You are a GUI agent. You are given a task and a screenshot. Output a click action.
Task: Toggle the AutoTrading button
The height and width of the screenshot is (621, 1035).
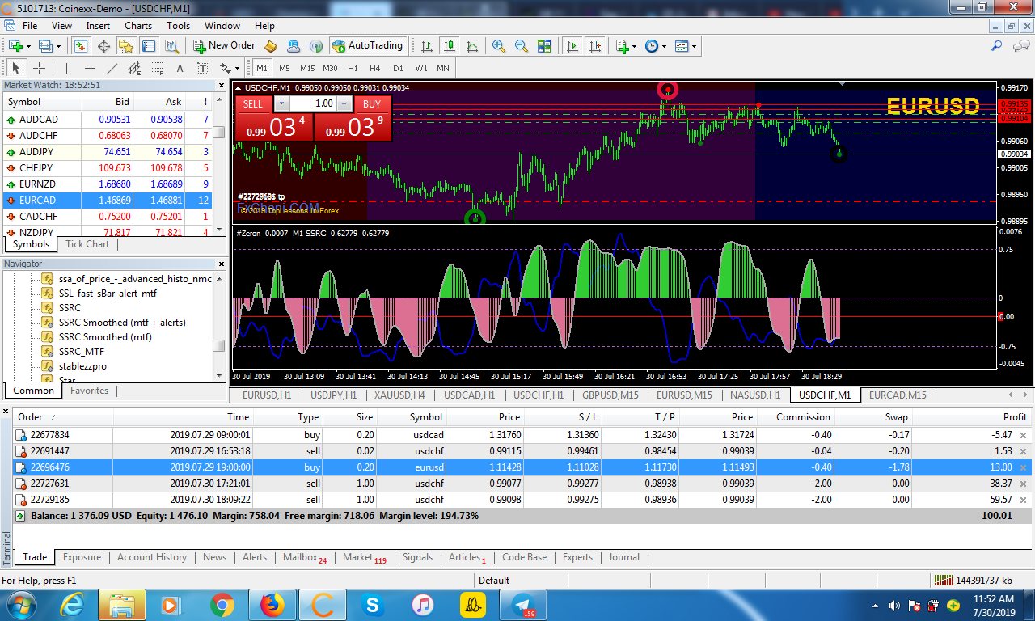[366, 46]
